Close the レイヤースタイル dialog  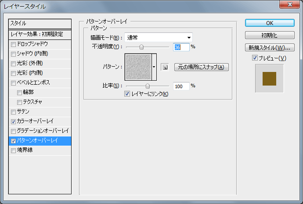[x=289, y=4]
